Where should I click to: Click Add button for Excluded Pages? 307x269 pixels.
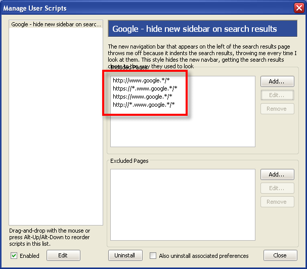pyautogui.click(x=277, y=174)
